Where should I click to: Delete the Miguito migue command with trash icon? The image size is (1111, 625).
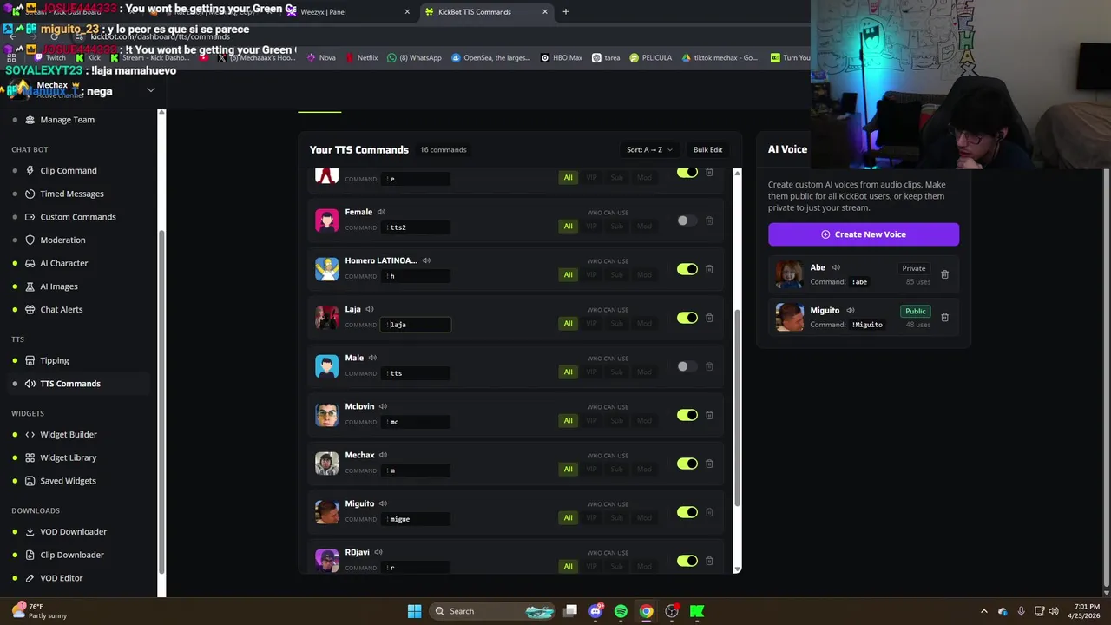click(709, 512)
